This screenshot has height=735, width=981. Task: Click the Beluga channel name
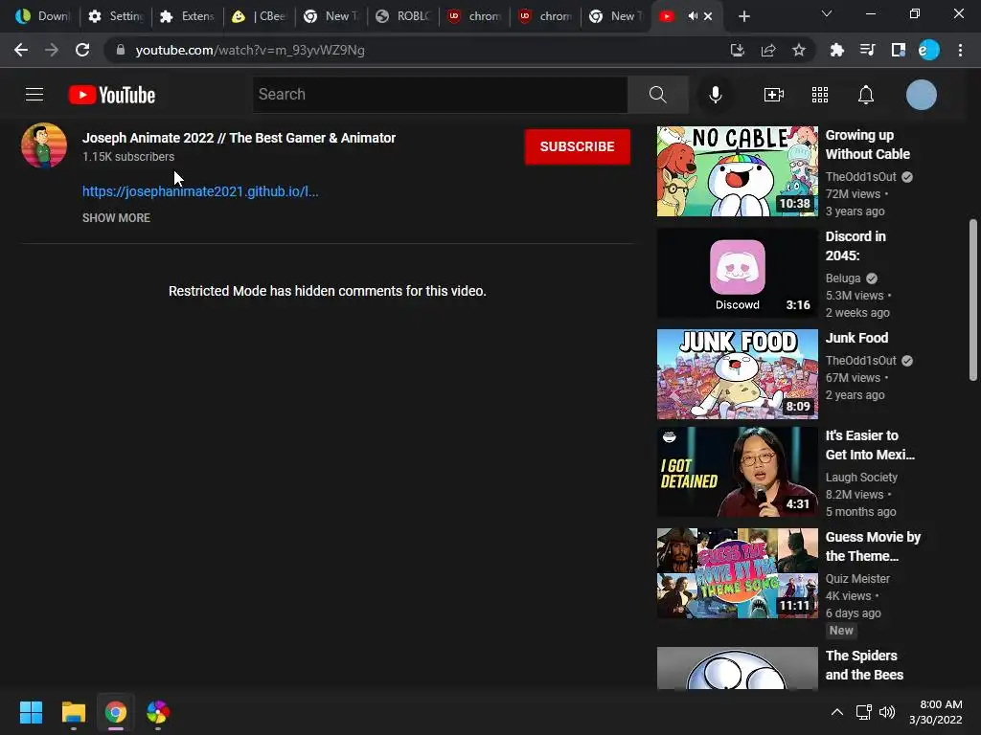pos(843,278)
